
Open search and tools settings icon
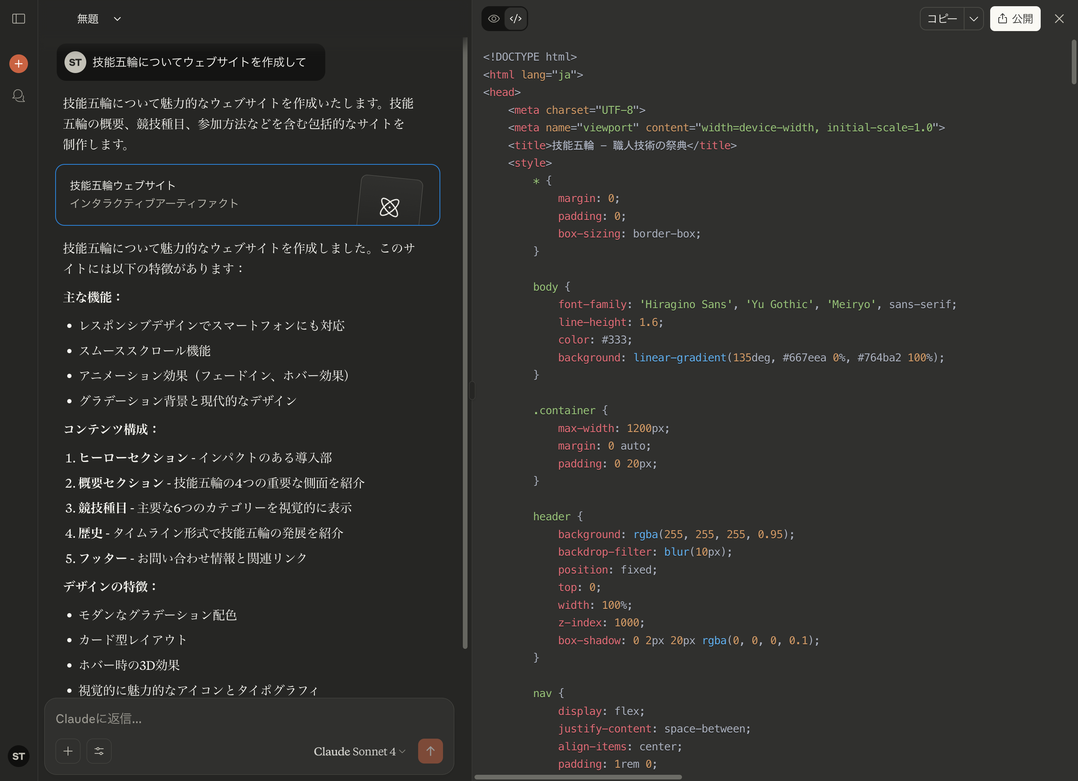point(99,751)
